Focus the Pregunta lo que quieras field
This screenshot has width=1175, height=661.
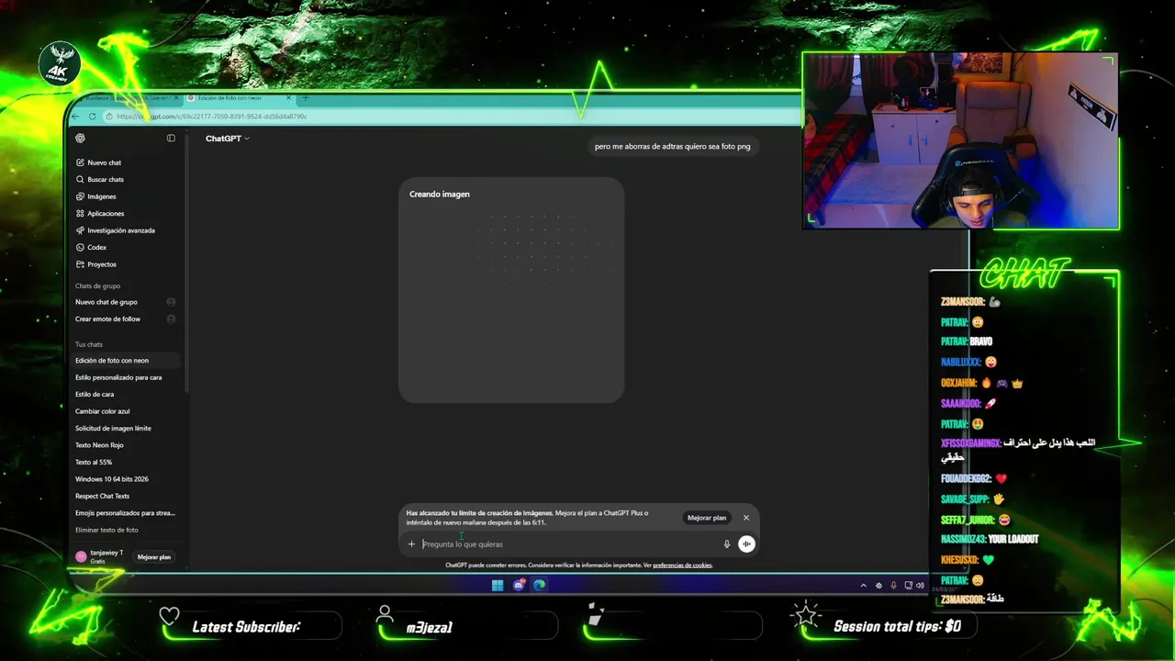[569, 544]
